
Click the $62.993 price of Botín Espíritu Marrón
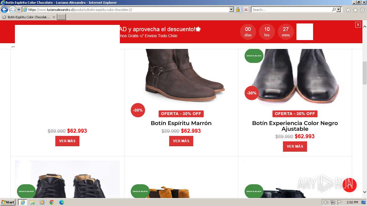pyautogui.click(x=191, y=131)
